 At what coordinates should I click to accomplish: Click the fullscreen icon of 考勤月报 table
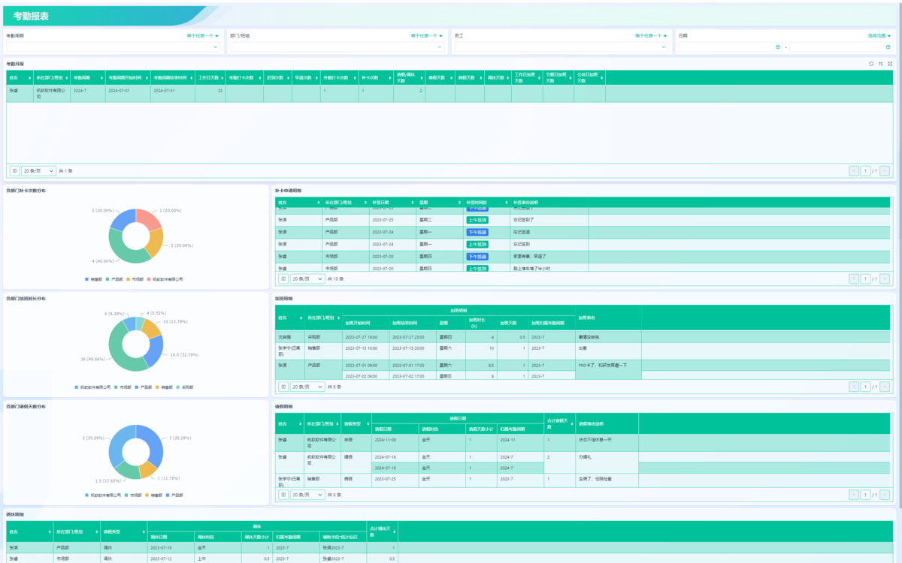[x=890, y=64]
